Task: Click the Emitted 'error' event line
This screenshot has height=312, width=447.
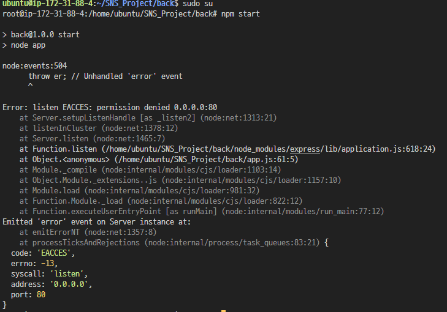Action: click(97, 222)
